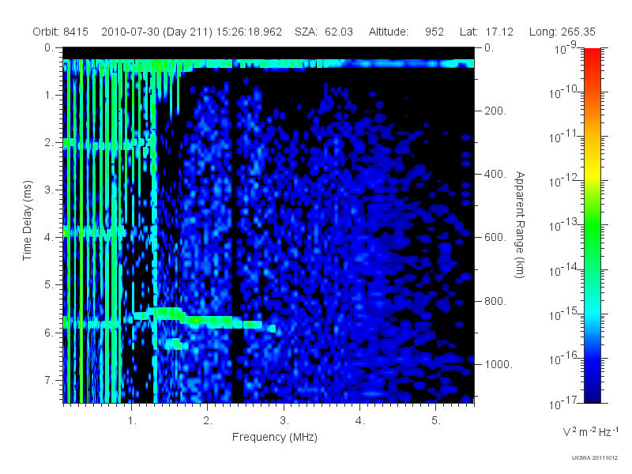Click the '7.' time delay tick label

pyautogui.click(x=49, y=380)
